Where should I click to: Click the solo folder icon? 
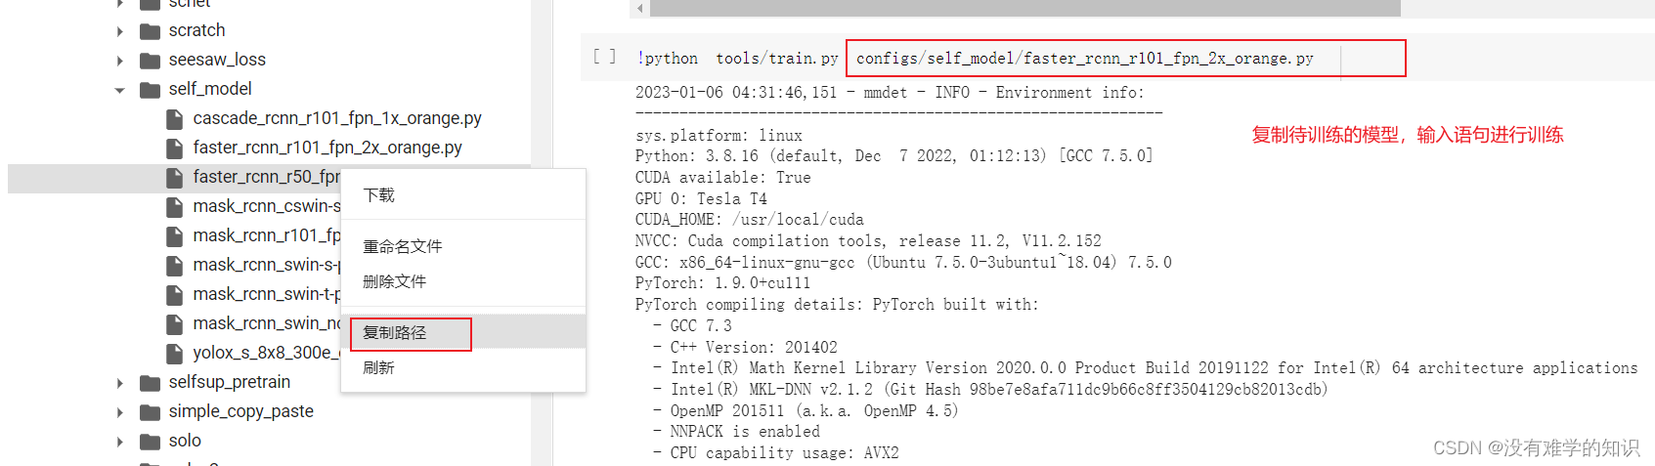[x=150, y=442]
